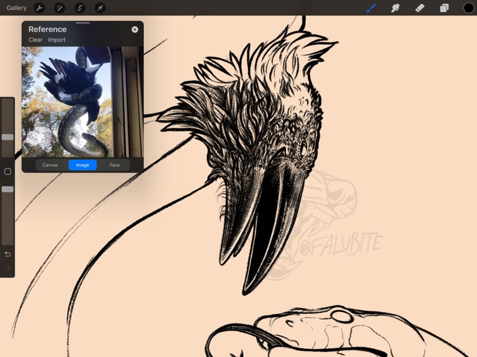
Task: Undo the last stroke
Action: coord(8,254)
